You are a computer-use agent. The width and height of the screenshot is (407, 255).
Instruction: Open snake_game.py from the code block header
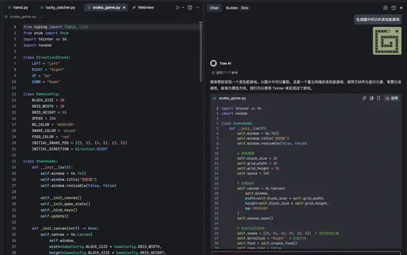pos(232,98)
